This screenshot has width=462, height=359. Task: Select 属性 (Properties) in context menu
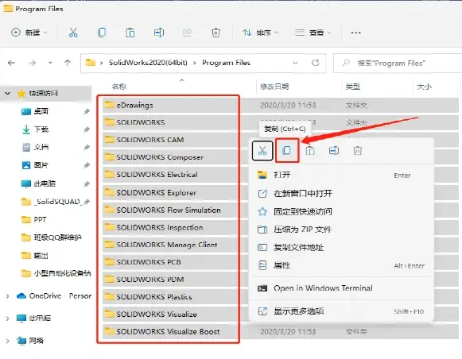341,265
